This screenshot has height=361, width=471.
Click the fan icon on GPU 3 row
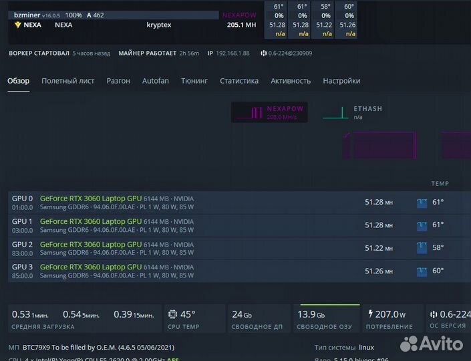click(422, 271)
